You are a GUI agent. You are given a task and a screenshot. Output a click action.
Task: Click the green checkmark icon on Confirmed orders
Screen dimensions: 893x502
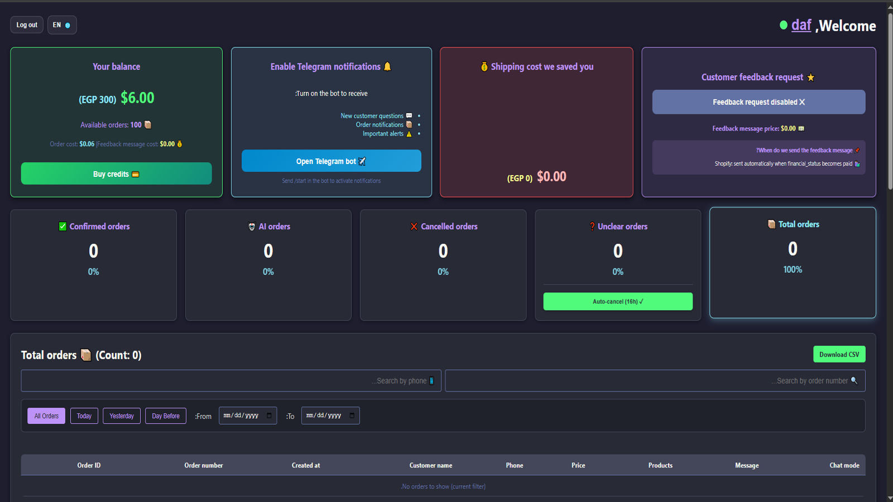(62, 226)
